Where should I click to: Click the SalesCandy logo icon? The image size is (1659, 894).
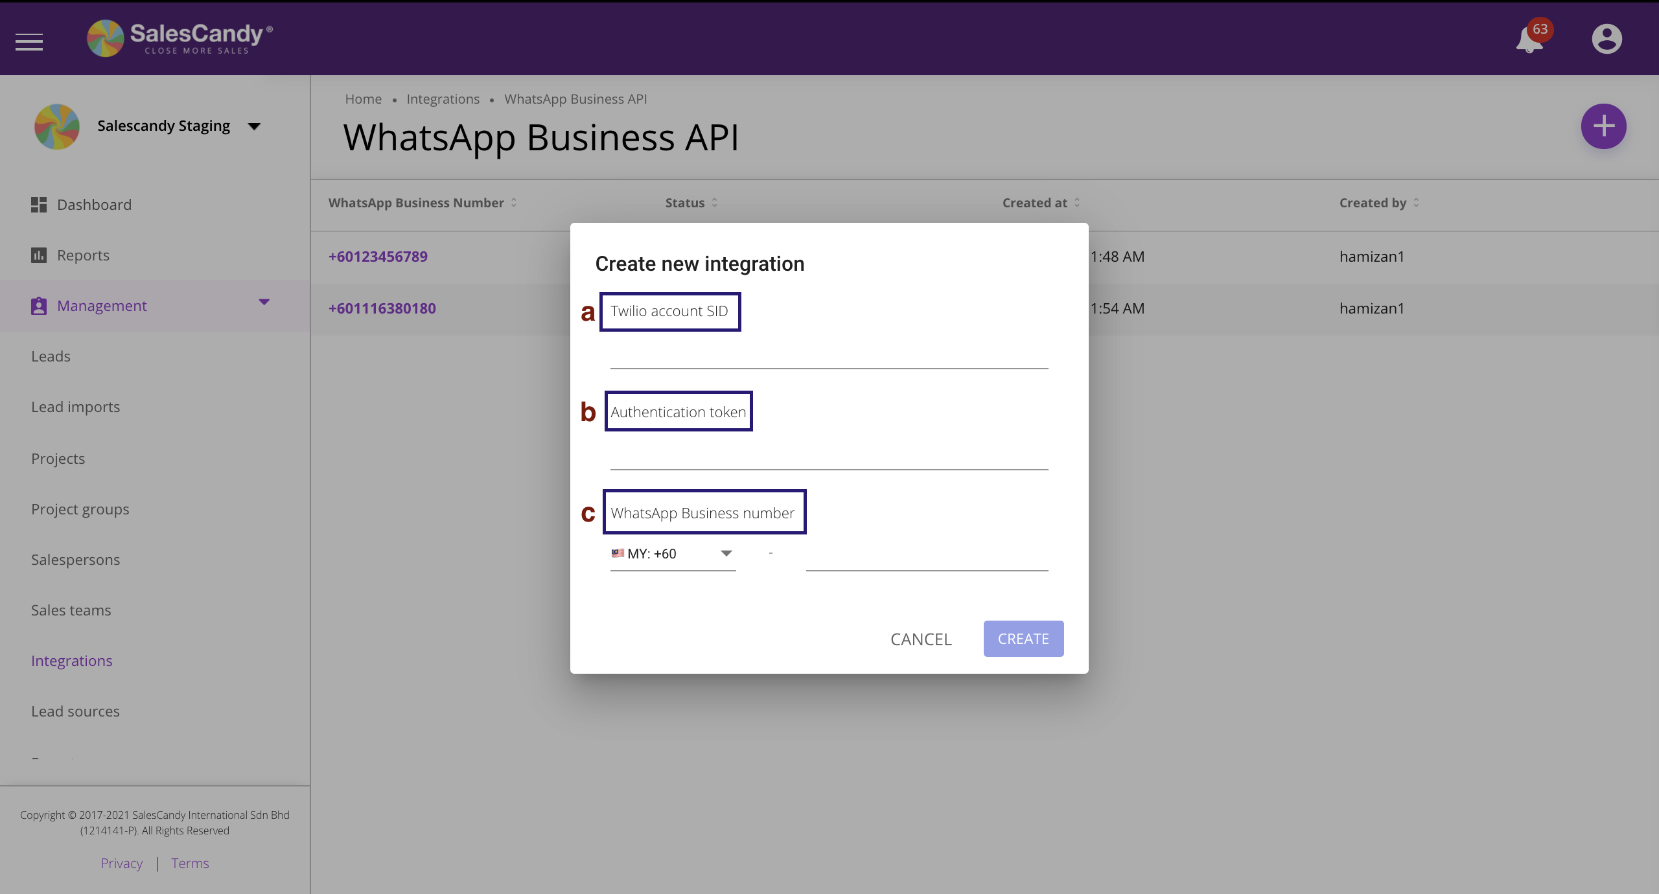click(x=104, y=38)
